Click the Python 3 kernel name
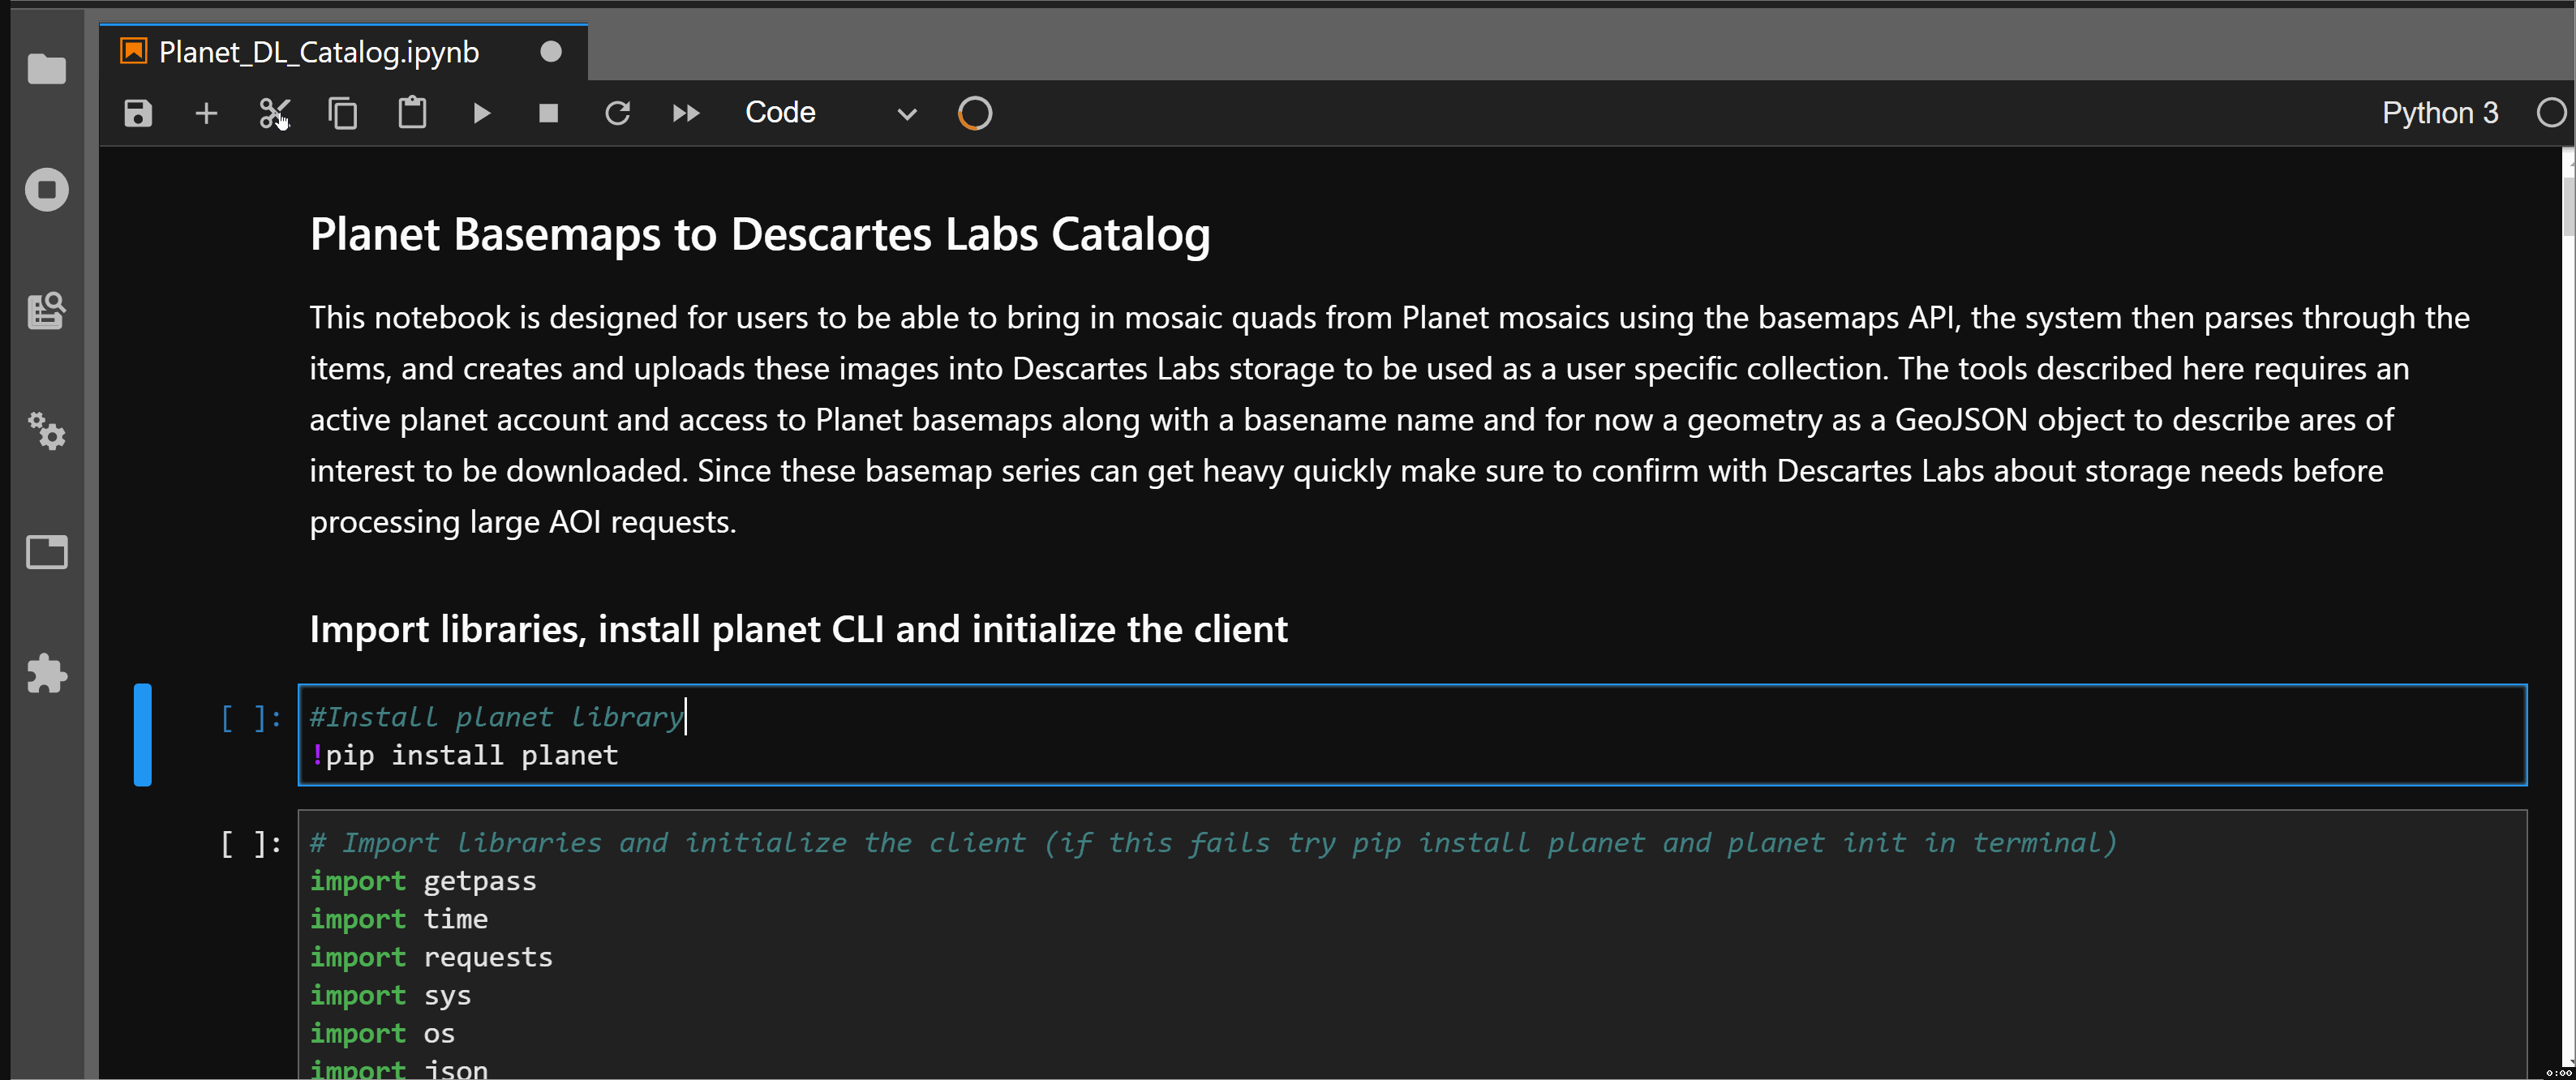The width and height of the screenshot is (2576, 1080). 2440,113
